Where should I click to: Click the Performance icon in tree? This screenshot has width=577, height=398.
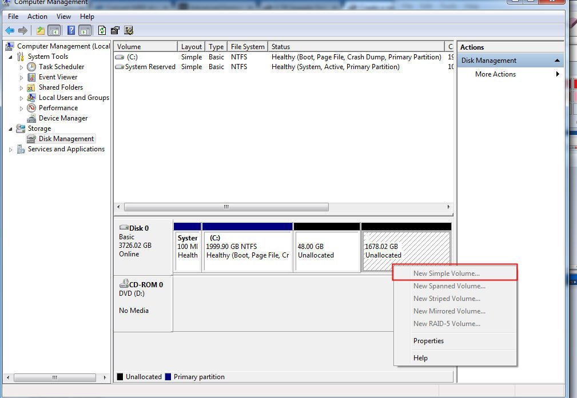[31, 108]
